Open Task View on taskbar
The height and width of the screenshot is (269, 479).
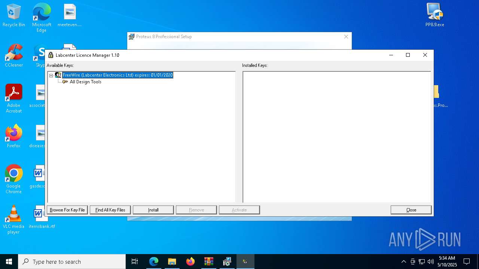pos(135,262)
